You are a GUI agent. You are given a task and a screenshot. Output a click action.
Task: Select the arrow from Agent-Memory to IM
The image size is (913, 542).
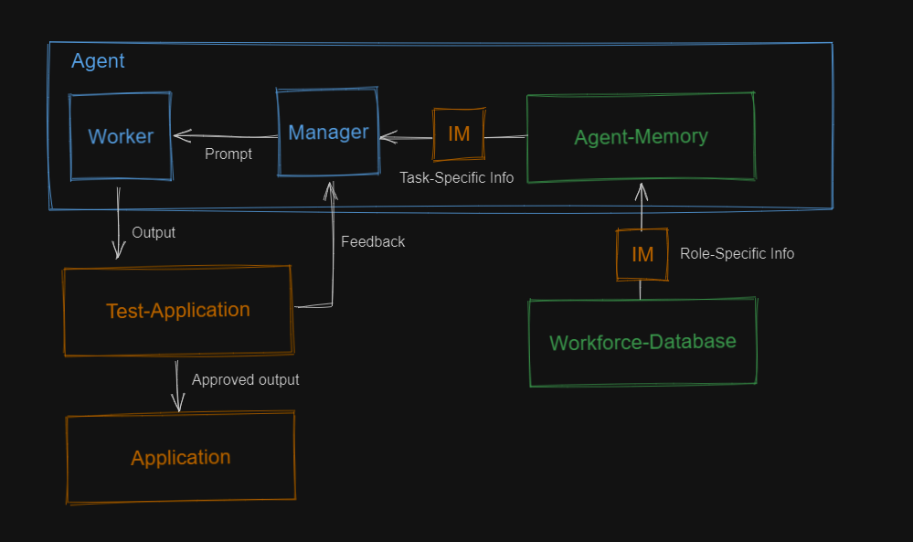pyautogui.click(x=504, y=134)
